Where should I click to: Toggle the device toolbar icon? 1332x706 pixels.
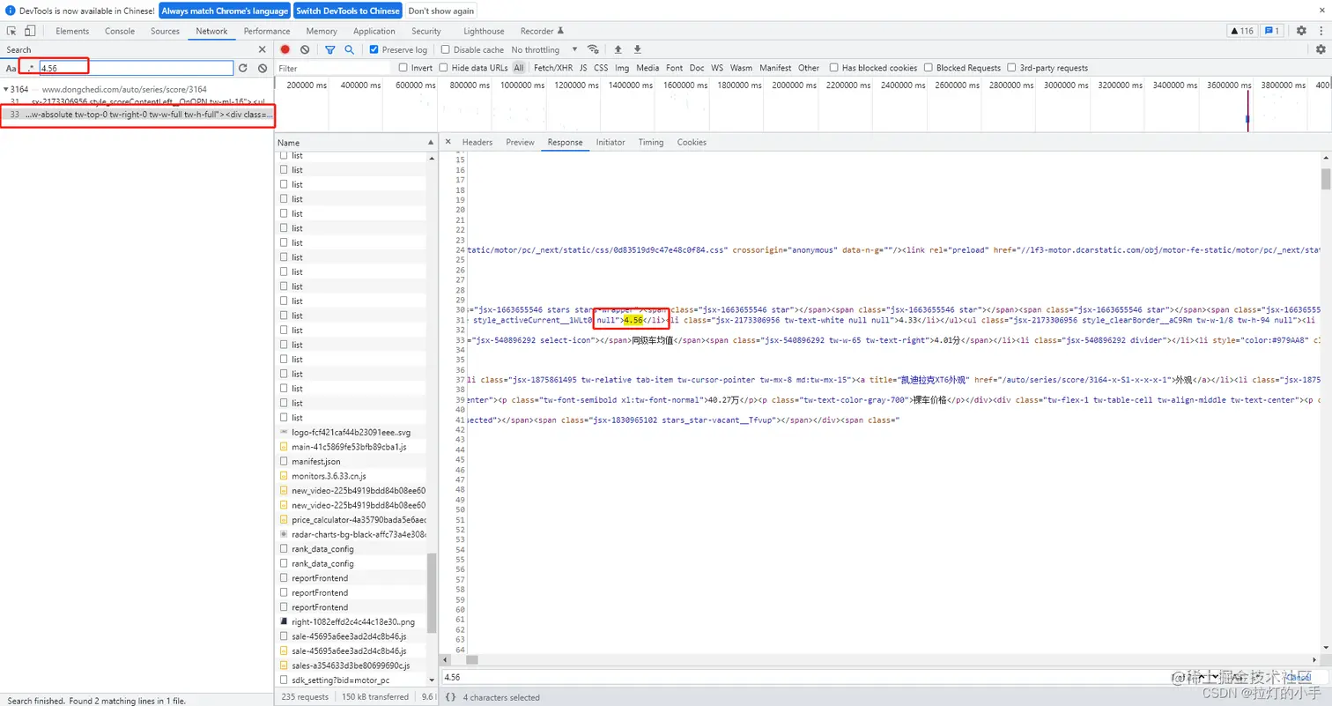[x=30, y=31]
